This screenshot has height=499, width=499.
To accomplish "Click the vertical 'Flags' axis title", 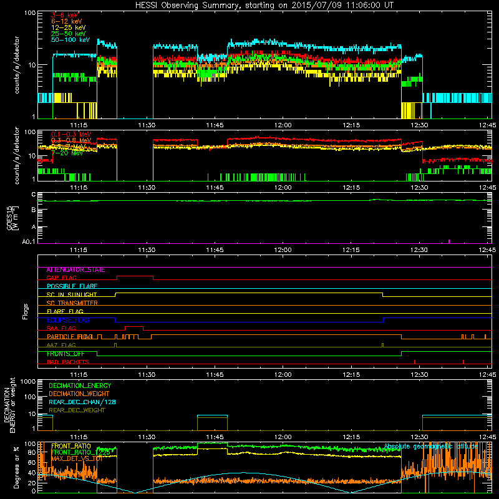I will click(26, 311).
